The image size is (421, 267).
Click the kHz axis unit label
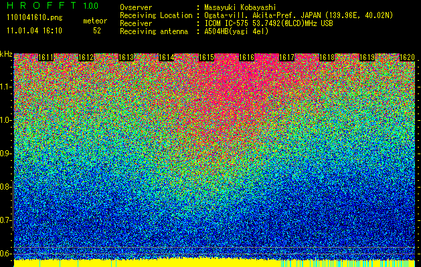(x=6, y=54)
